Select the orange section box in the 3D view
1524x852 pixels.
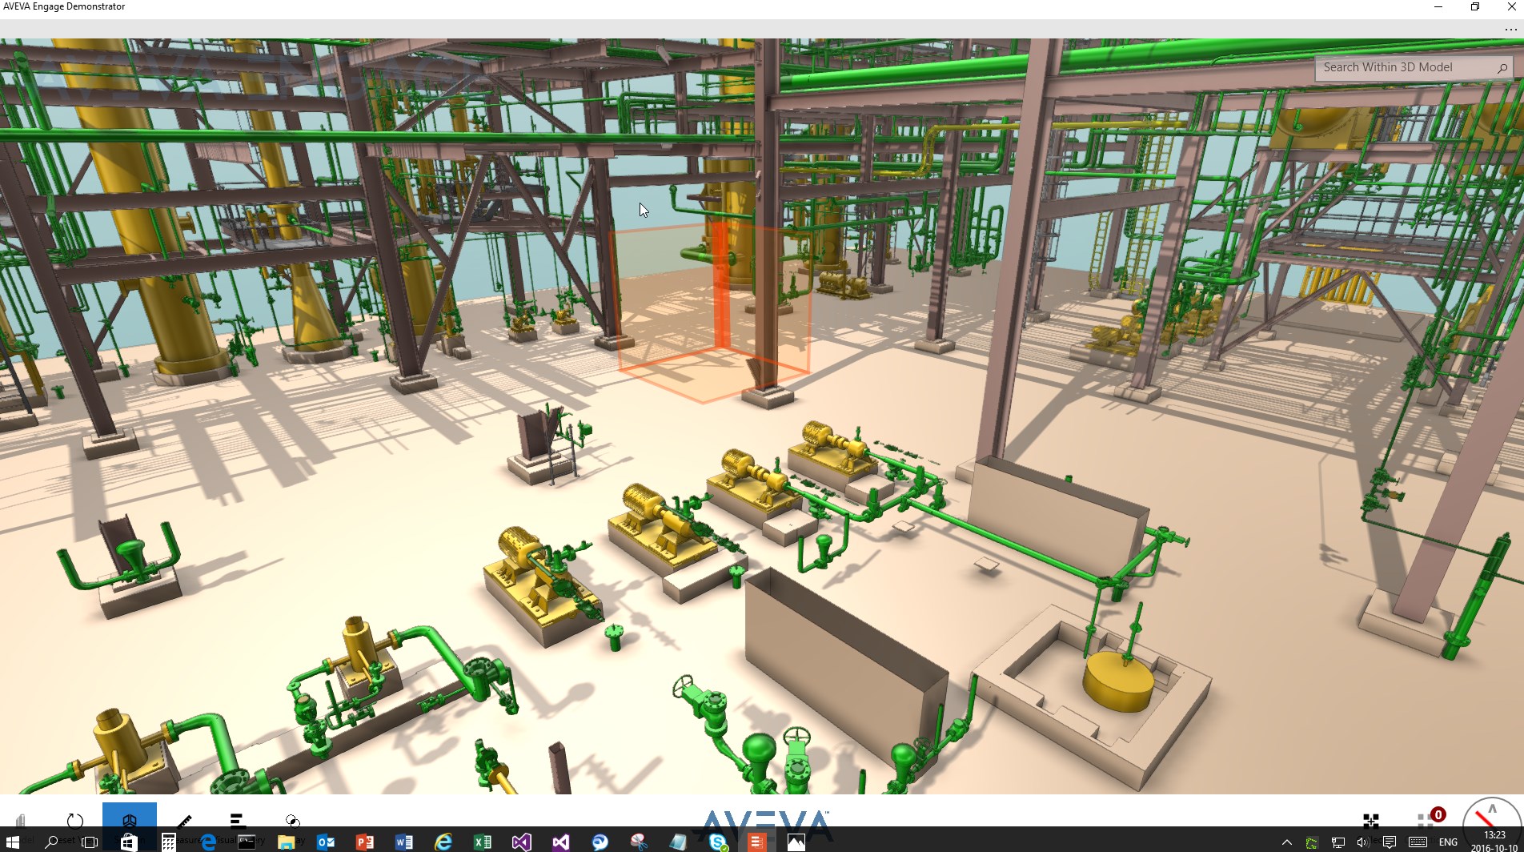709,311
